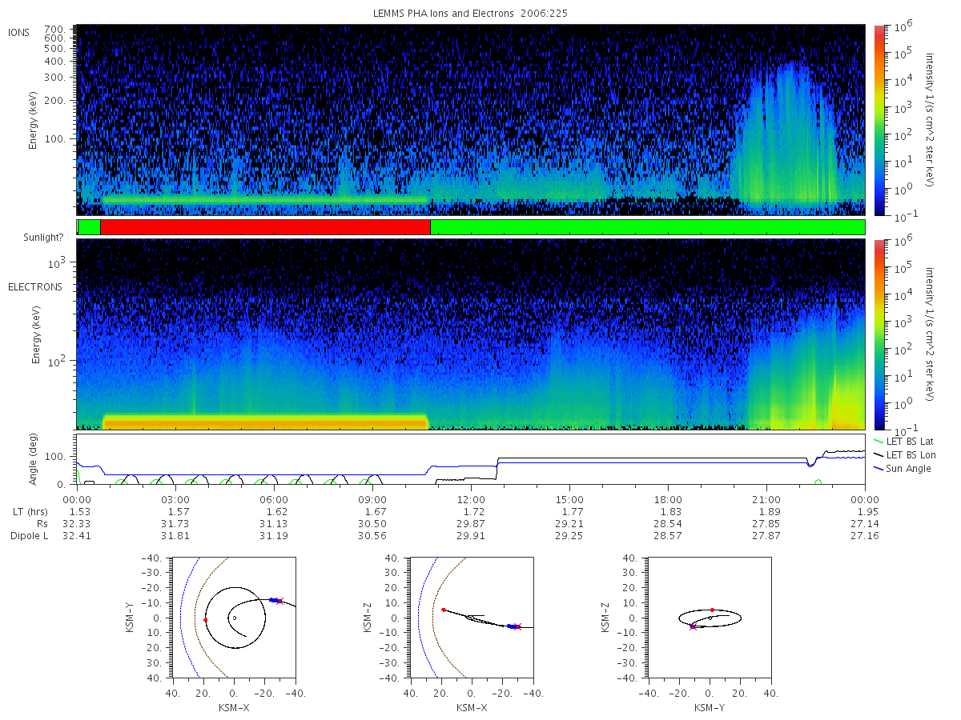Screen dimensions: 961x720
Task: Click the 12:00 time tick label
Action: pos(471,498)
